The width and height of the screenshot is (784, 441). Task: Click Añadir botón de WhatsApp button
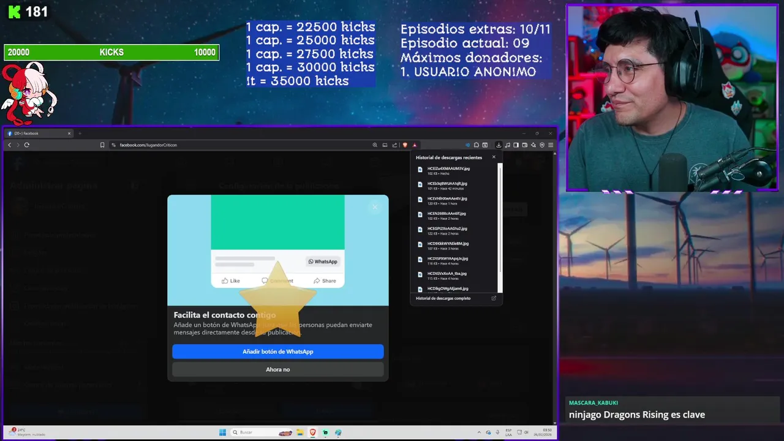tap(277, 352)
